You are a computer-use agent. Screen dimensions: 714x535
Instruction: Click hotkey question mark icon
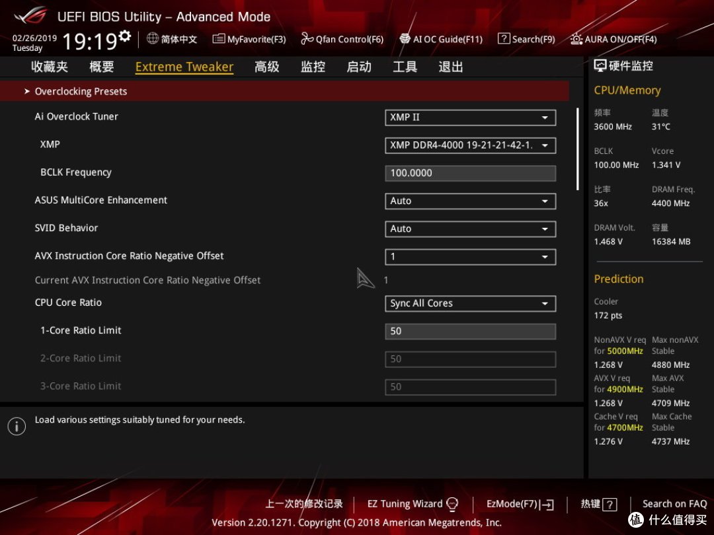coord(610,505)
